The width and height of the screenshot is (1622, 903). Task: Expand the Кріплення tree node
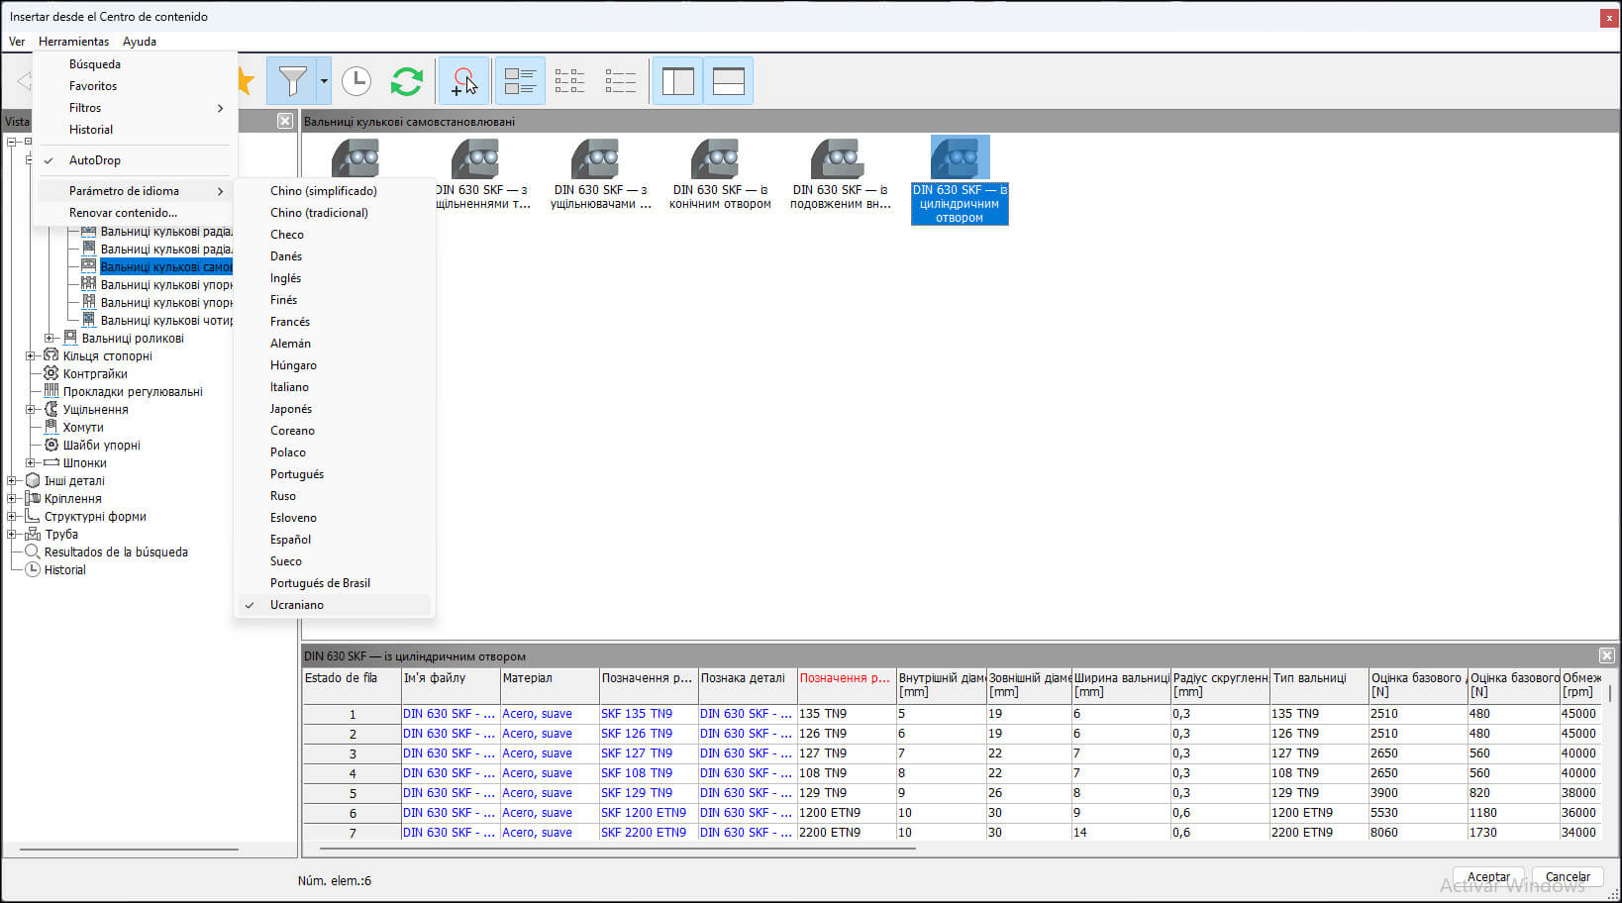coord(12,499)
